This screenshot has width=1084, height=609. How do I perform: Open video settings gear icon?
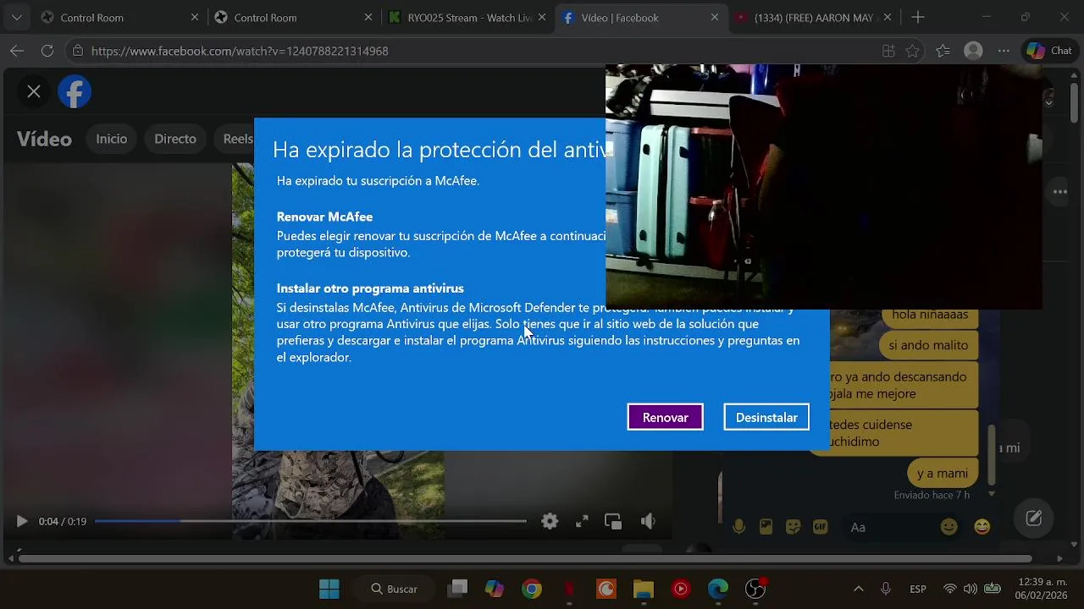click(x=550, y=521)
